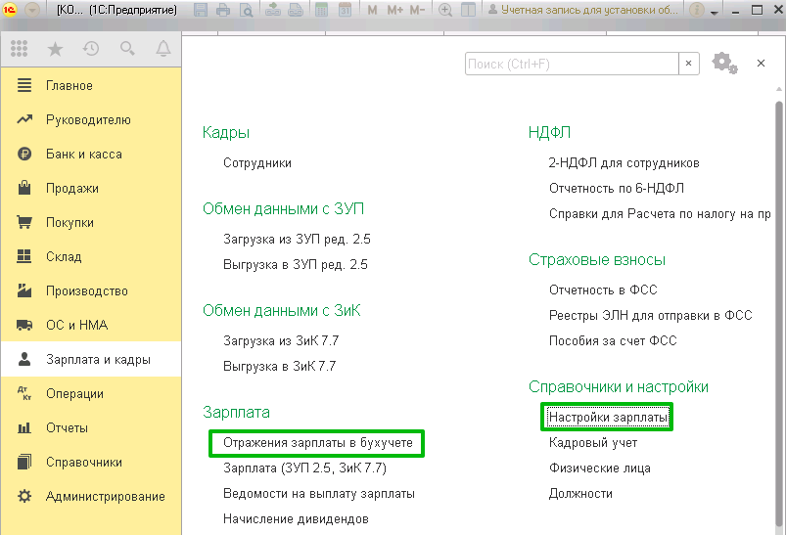Click the zoom magnifier toolbar icon

pos(445,10)
